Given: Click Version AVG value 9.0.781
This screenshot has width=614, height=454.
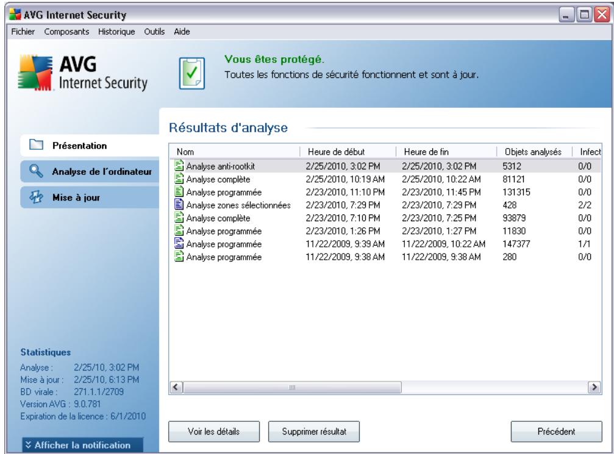Looking at the screenshot, I should tap(87, 403).
